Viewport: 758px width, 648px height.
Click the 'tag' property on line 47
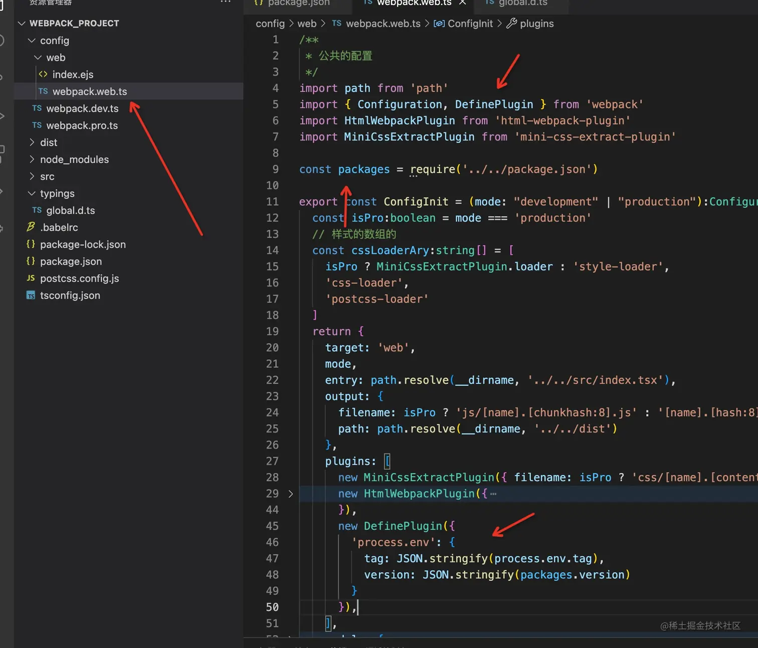coord(374,558)
